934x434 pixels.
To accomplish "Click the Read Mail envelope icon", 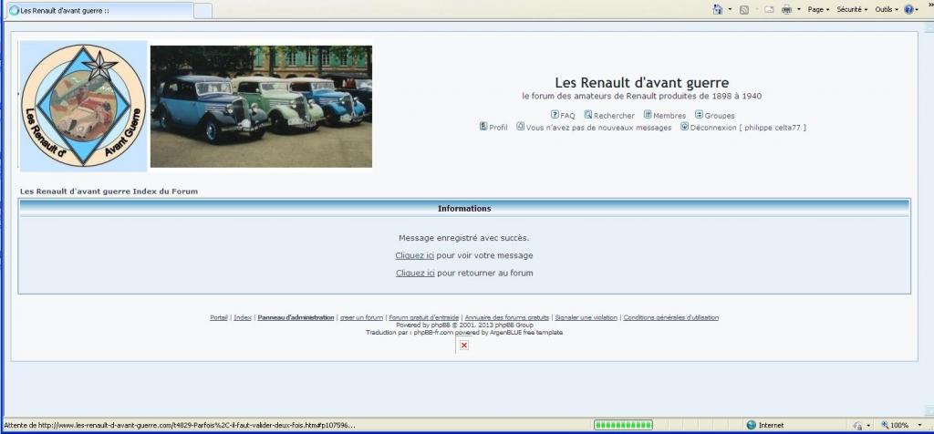I will click(x=769, y=9).
